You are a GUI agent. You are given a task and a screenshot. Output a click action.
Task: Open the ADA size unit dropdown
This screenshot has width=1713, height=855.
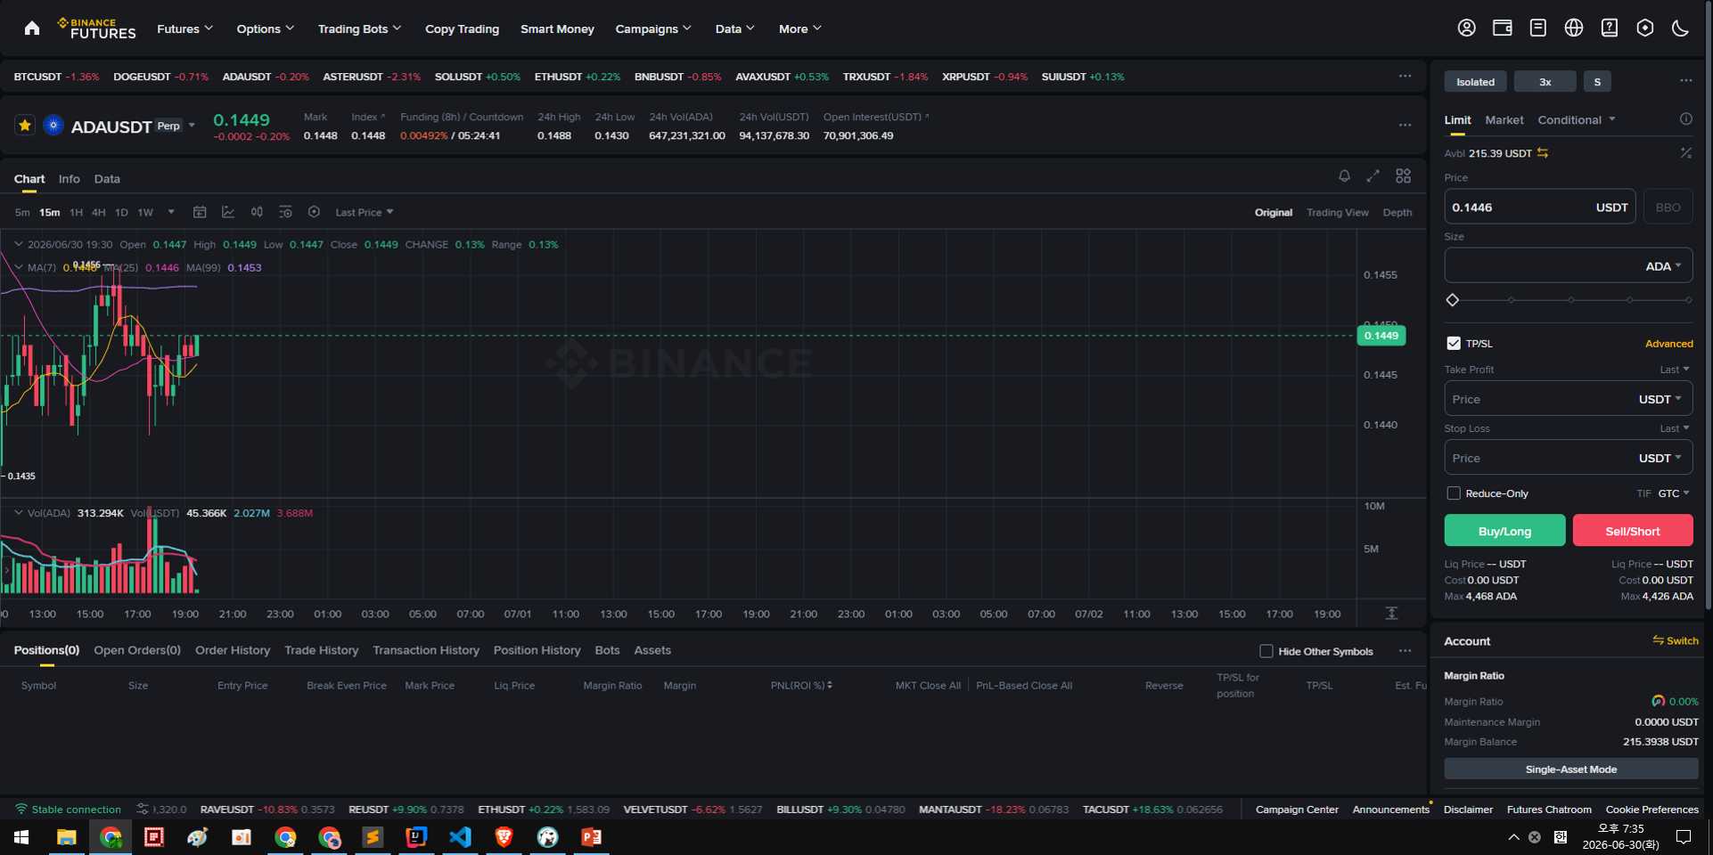[1663, 266]
